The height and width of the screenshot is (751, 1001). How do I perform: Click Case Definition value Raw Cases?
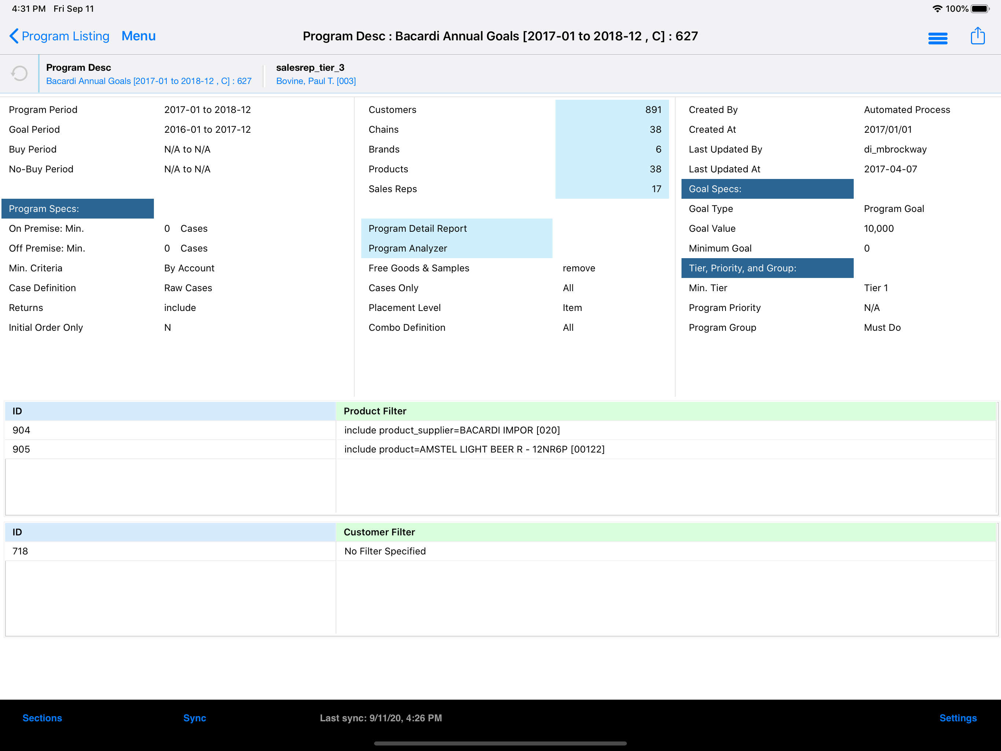pyautogui.click(x=188, y=288)
